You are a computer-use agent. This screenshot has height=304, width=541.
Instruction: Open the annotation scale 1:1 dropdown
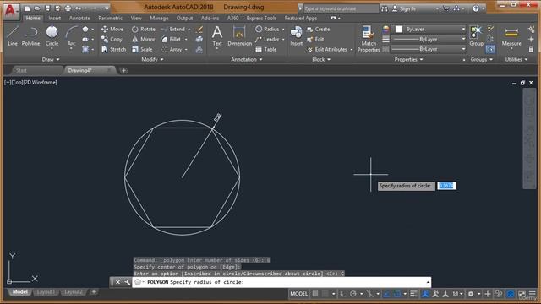457,294
